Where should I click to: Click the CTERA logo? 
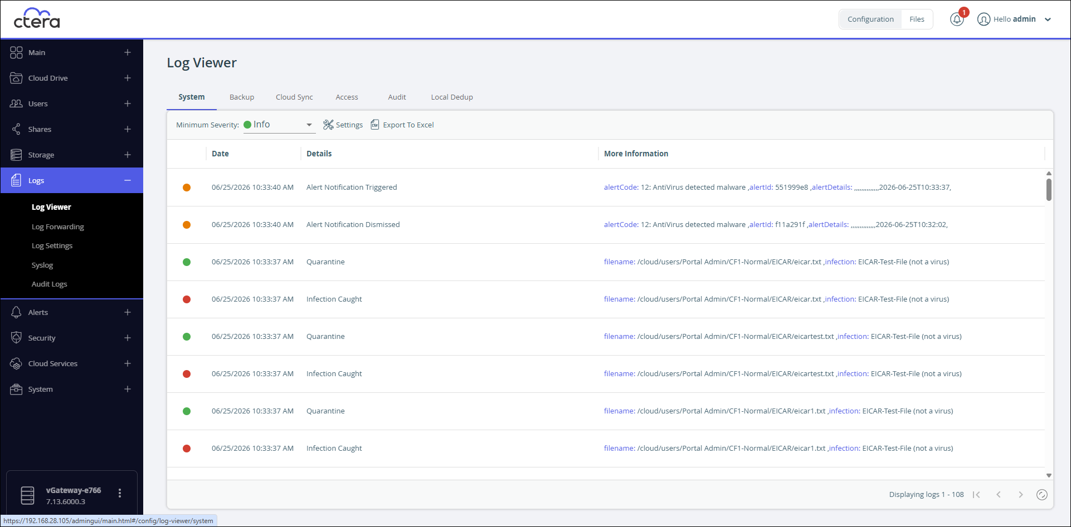37,18
